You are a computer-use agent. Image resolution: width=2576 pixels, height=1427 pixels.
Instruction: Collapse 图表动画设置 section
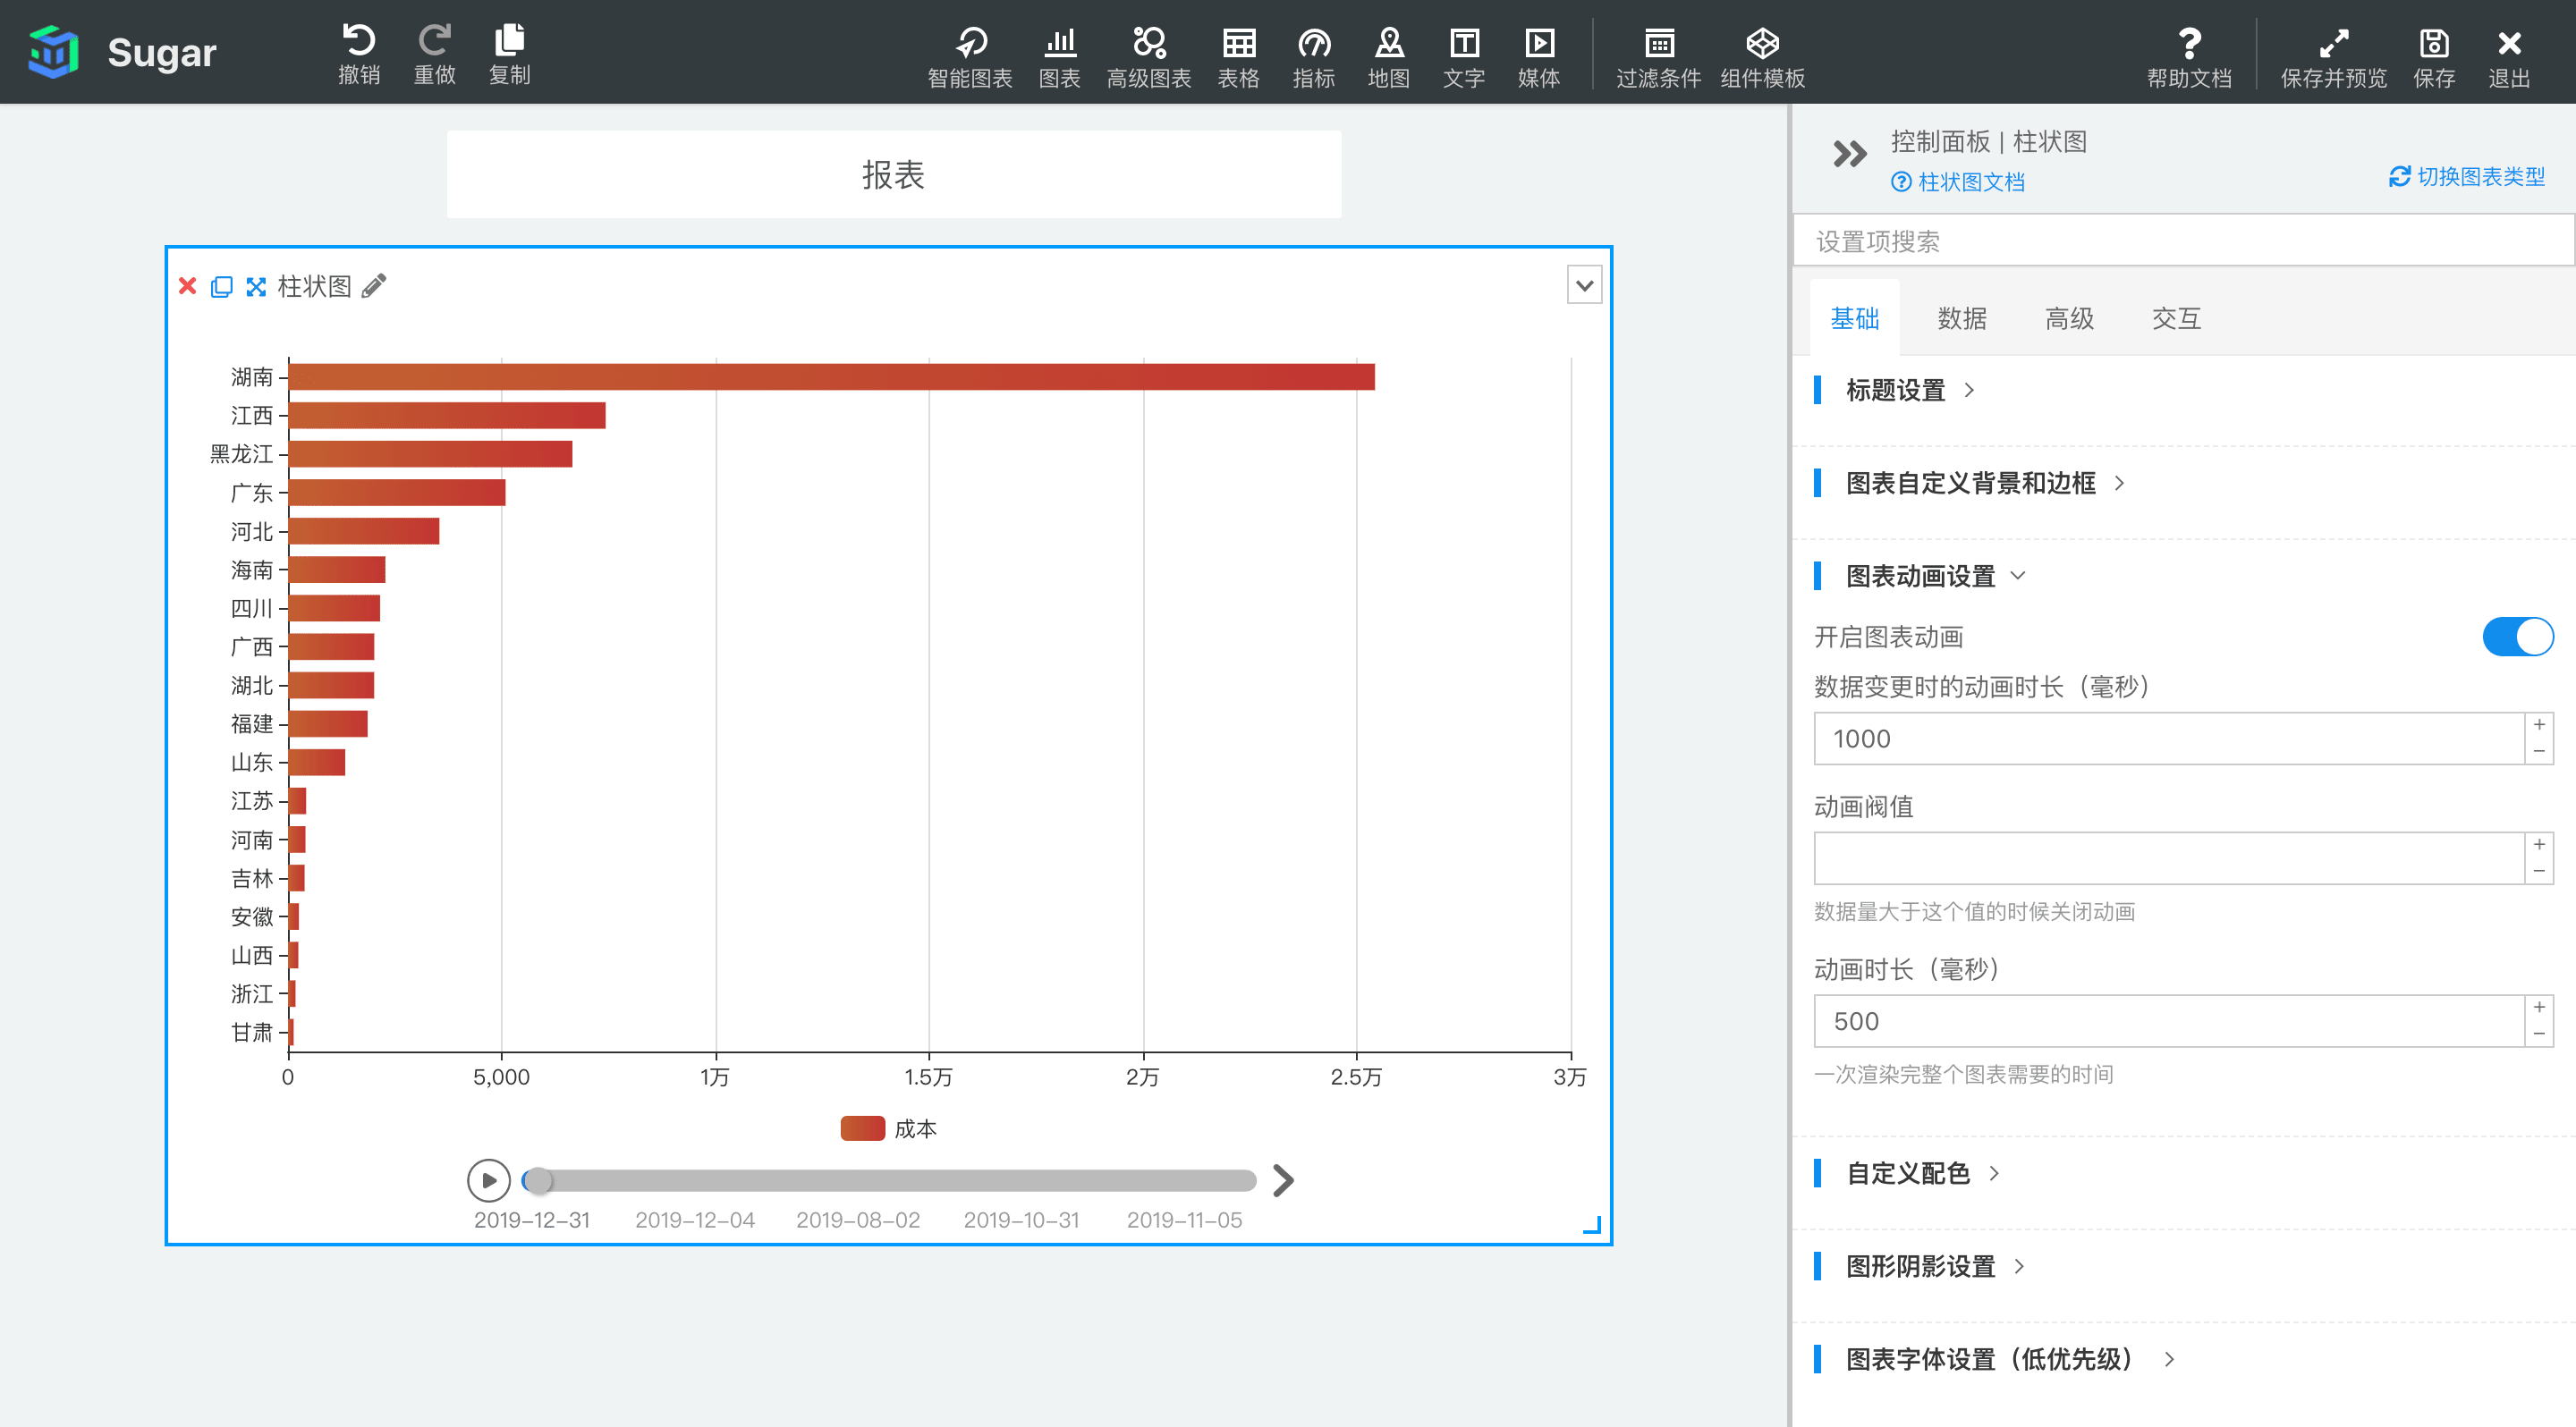coord(1934,576)
